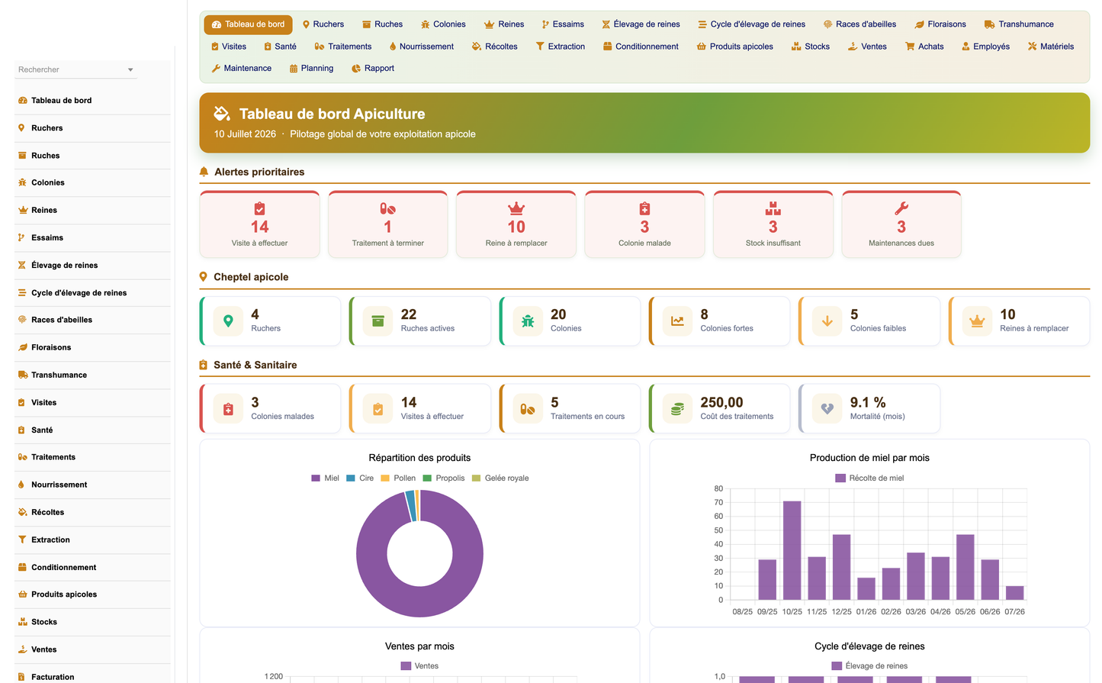Click the Nourrissement droplet icon in sidebar
This screenshot has height=683, width=1102.
[x=22, y=485]
